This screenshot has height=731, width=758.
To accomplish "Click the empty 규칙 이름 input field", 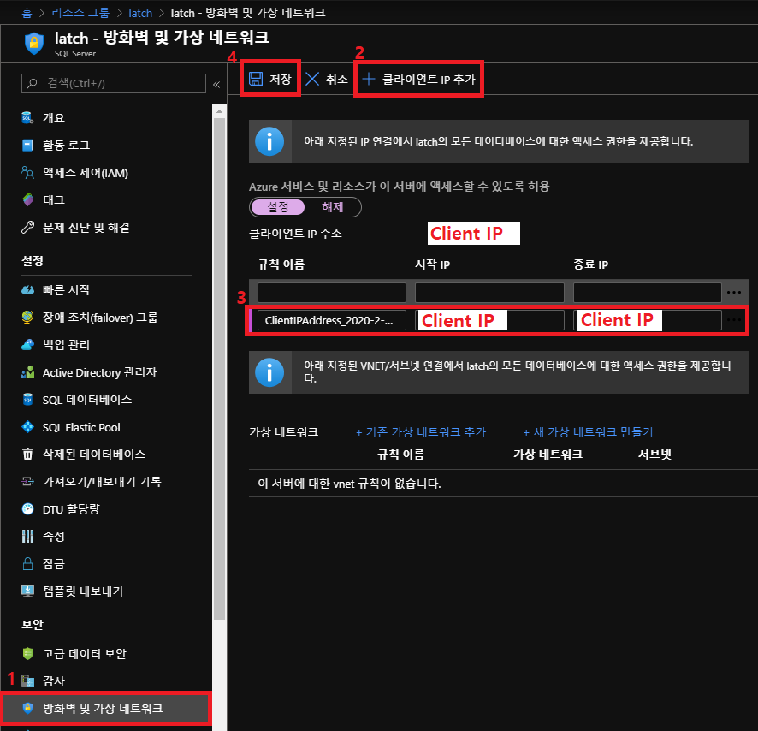I will [x=332, y=293].
